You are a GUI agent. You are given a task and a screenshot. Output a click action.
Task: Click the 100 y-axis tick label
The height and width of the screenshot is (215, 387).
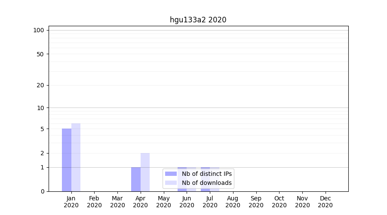(39, 30)
